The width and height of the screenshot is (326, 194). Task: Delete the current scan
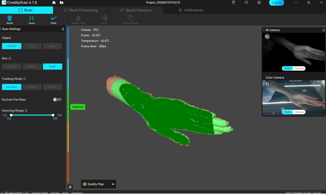(9, 19)
